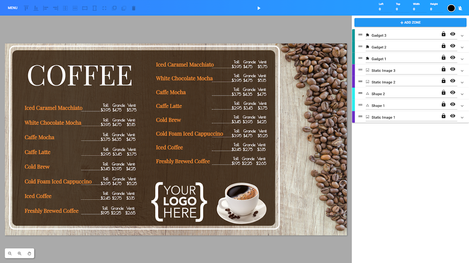Click the Width input field
This screenshot has height=263, width=469.
coord(420,9)
